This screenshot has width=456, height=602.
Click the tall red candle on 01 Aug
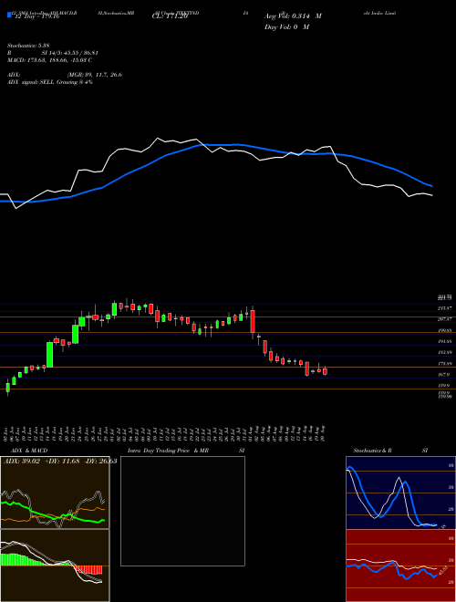click(x=253, y=322)
